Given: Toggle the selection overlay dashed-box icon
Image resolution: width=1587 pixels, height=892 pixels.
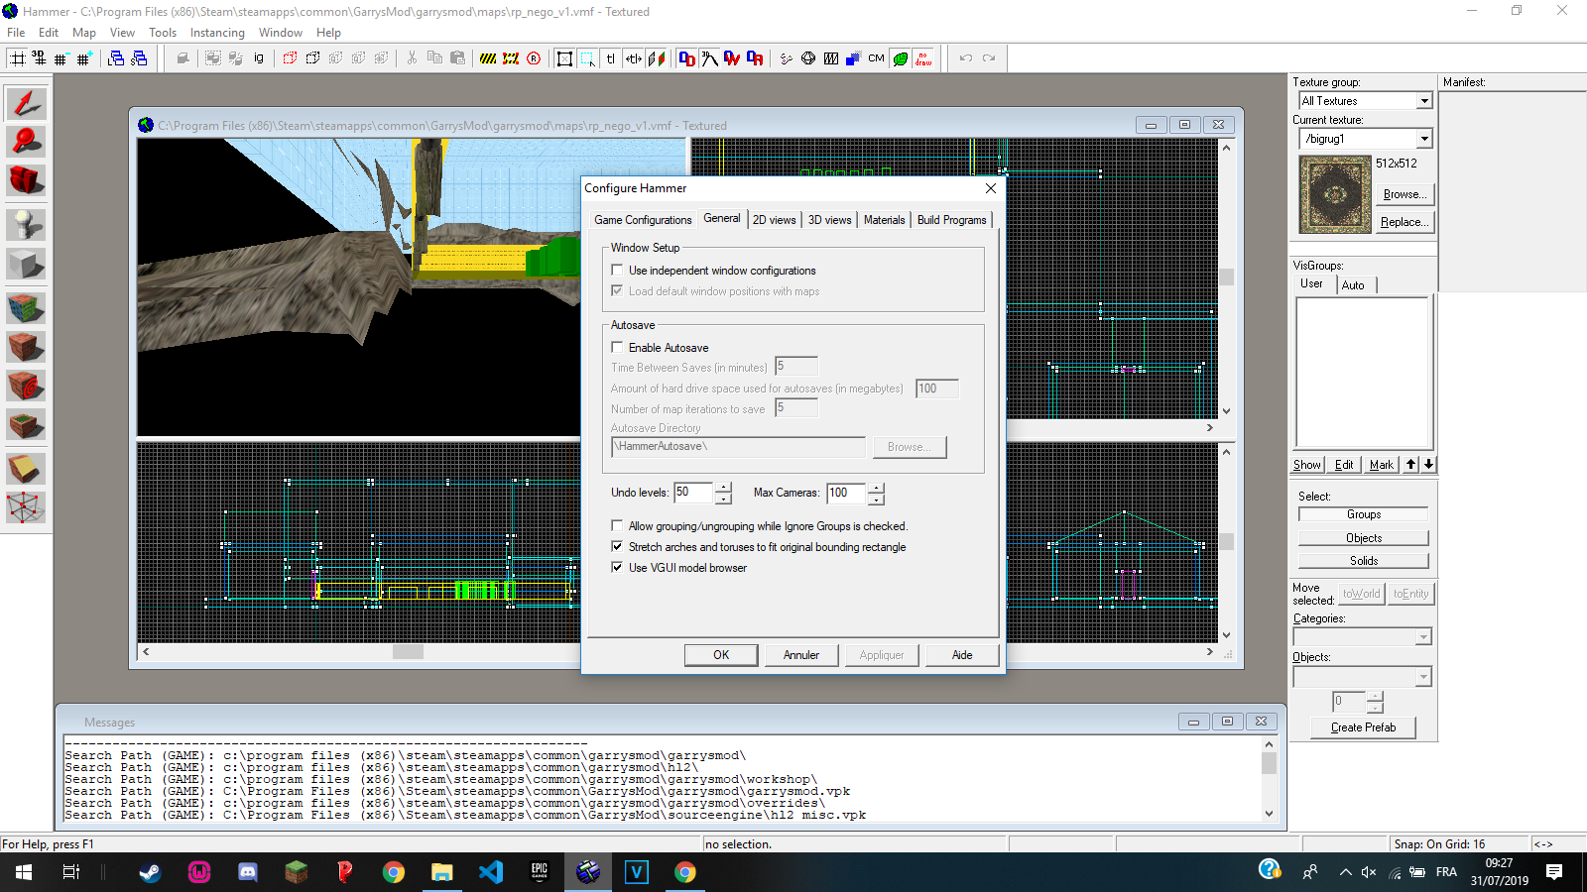Looking at the screenshot, I should point(588,58).
